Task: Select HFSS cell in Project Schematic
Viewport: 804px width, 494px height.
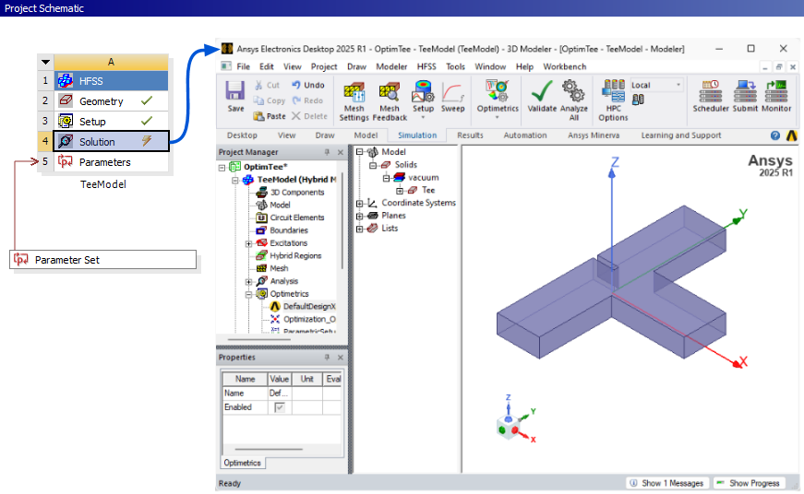Action: coord(112,81)
